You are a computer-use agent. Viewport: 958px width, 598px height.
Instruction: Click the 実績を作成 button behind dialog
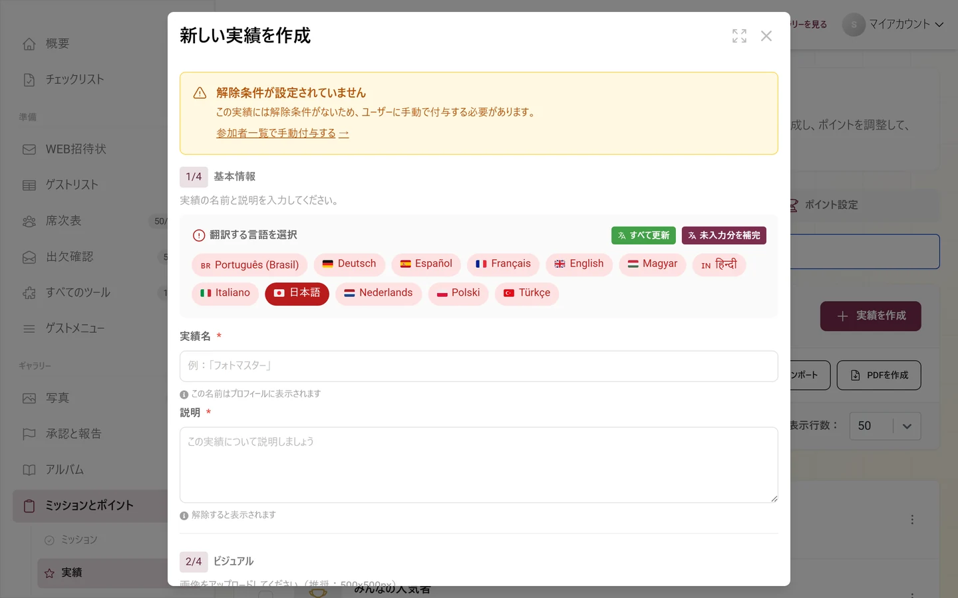tap(871, 316)
